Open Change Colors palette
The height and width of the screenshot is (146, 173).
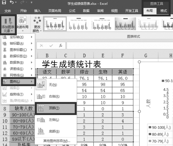tap(37, 24)
